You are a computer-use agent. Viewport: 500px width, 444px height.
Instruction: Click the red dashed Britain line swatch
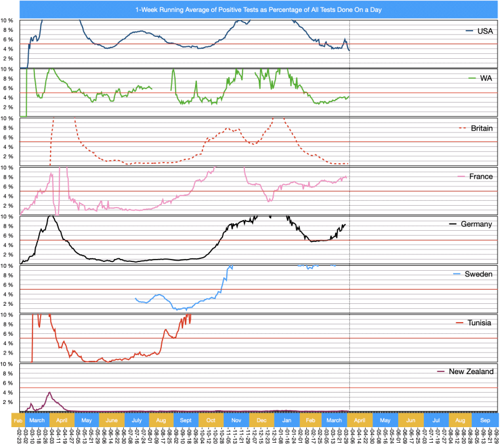pyautogui.click(x=463, y=128)
